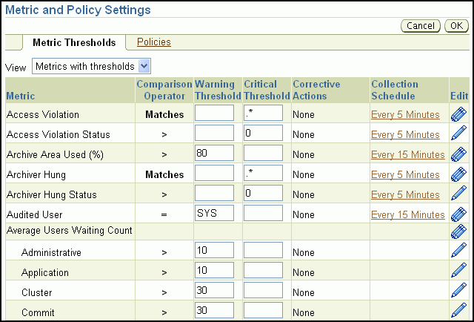Edit the Access Violation metric pencil icon
The width and height of the screenshot is (474, 322).
[x=458, y=114]
